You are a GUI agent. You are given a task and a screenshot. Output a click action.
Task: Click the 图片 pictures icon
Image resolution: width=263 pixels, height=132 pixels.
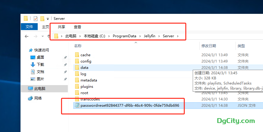click(x=33, y=79)
